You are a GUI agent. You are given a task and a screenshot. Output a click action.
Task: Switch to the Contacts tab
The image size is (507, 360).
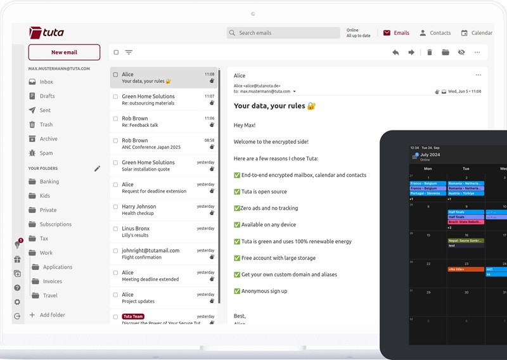click(x=435, y=33)
